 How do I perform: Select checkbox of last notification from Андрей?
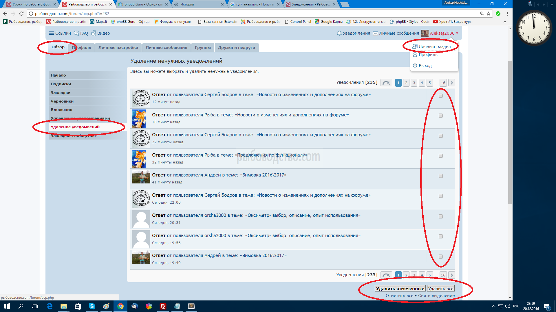pyautogui.click(x=440, y=257)
